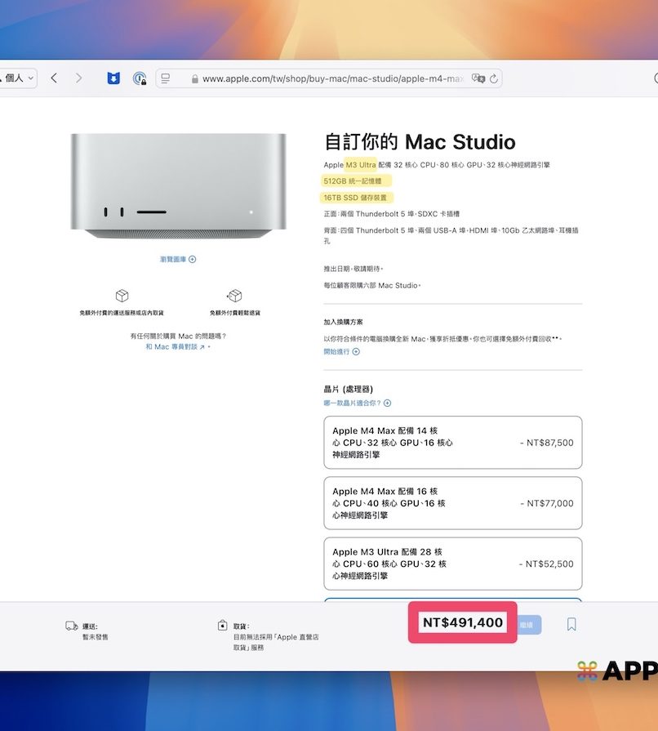Expand 開始進行 trade-in option
Viewport: 658px width, 731px height.
tap(341, 351)
